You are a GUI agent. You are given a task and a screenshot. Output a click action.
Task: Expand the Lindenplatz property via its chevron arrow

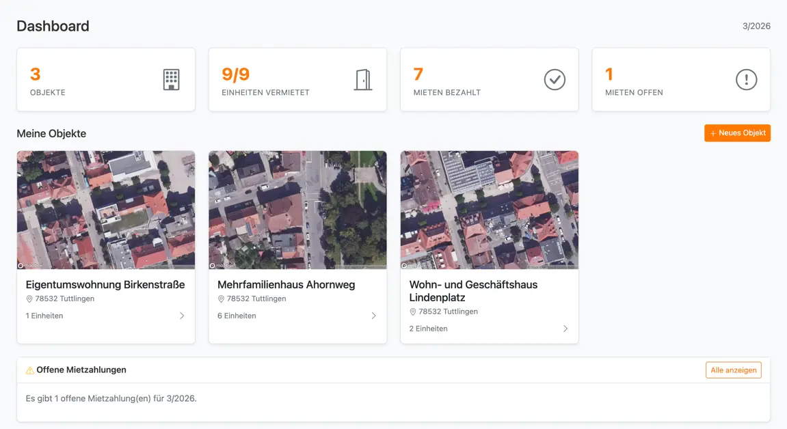565,329
